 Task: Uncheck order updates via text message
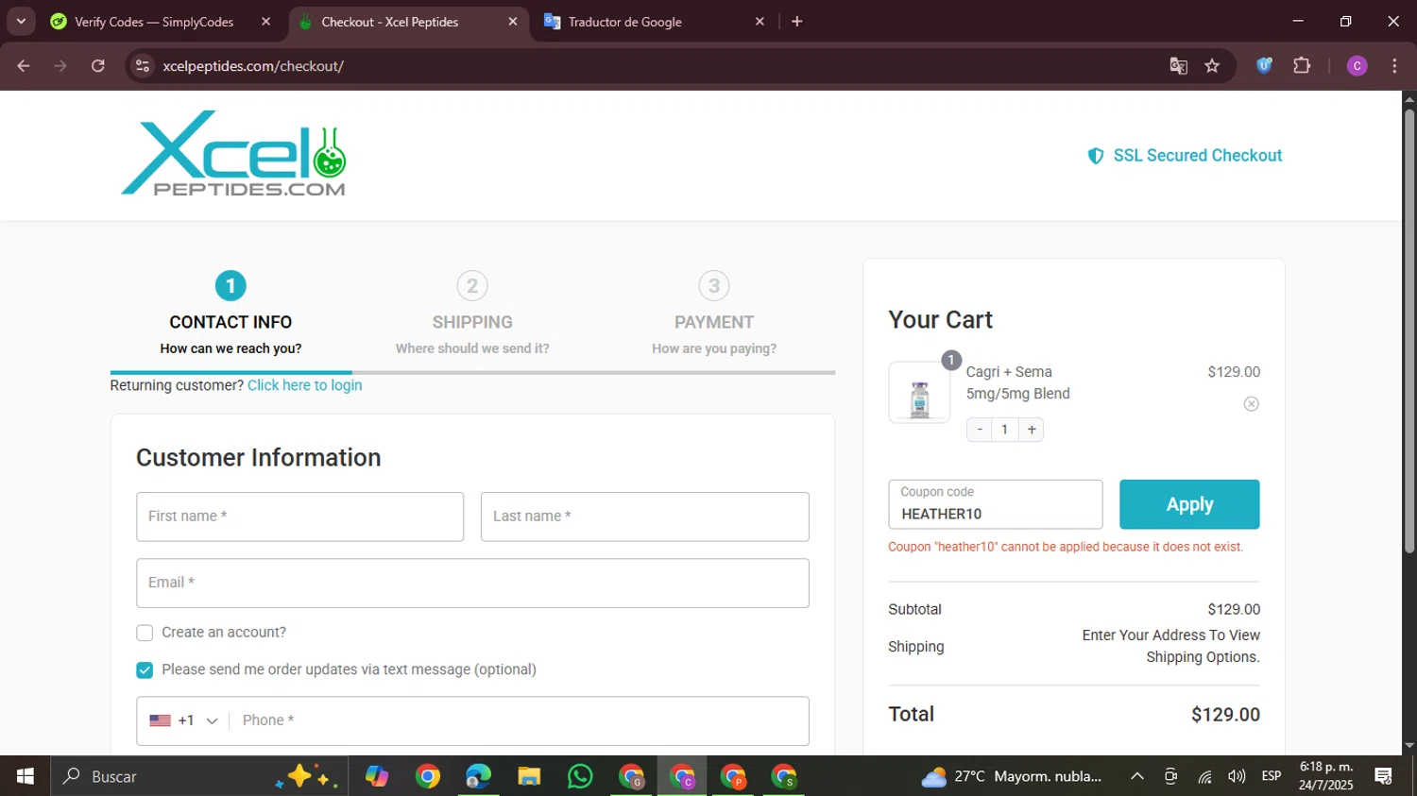tap(145, 669)
